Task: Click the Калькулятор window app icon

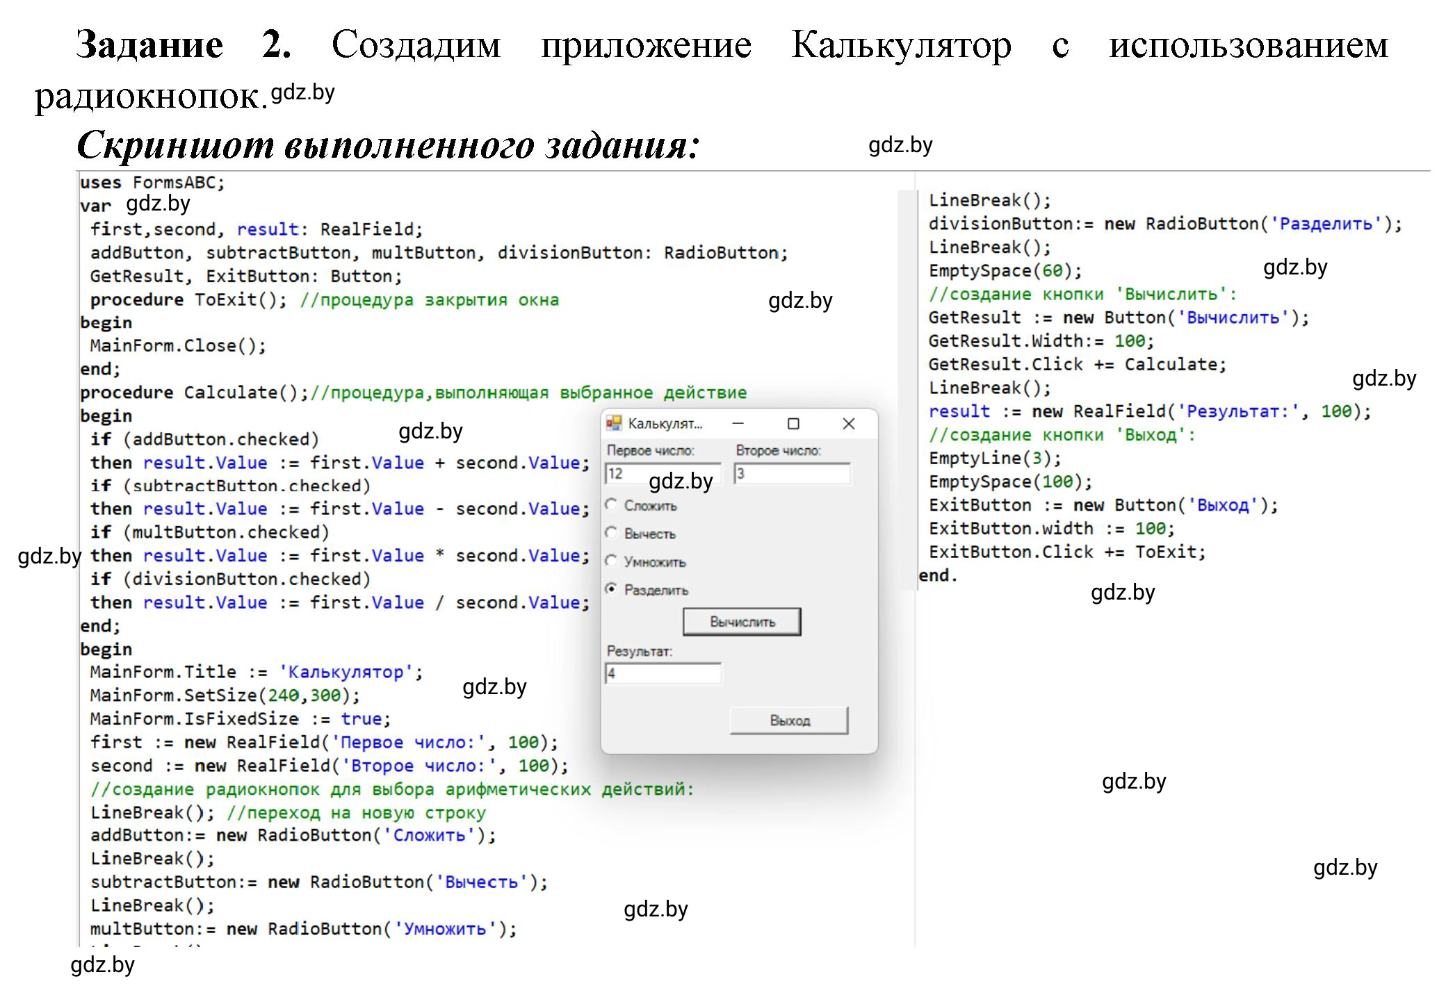Action: [614, 423]
